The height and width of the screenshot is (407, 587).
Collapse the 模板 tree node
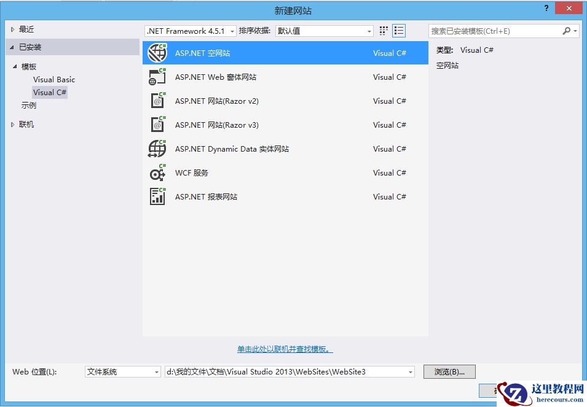[x=15, y=66]
